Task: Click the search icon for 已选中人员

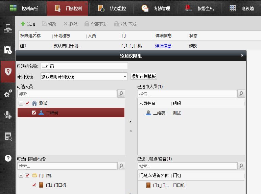Action: coord(241,94)
